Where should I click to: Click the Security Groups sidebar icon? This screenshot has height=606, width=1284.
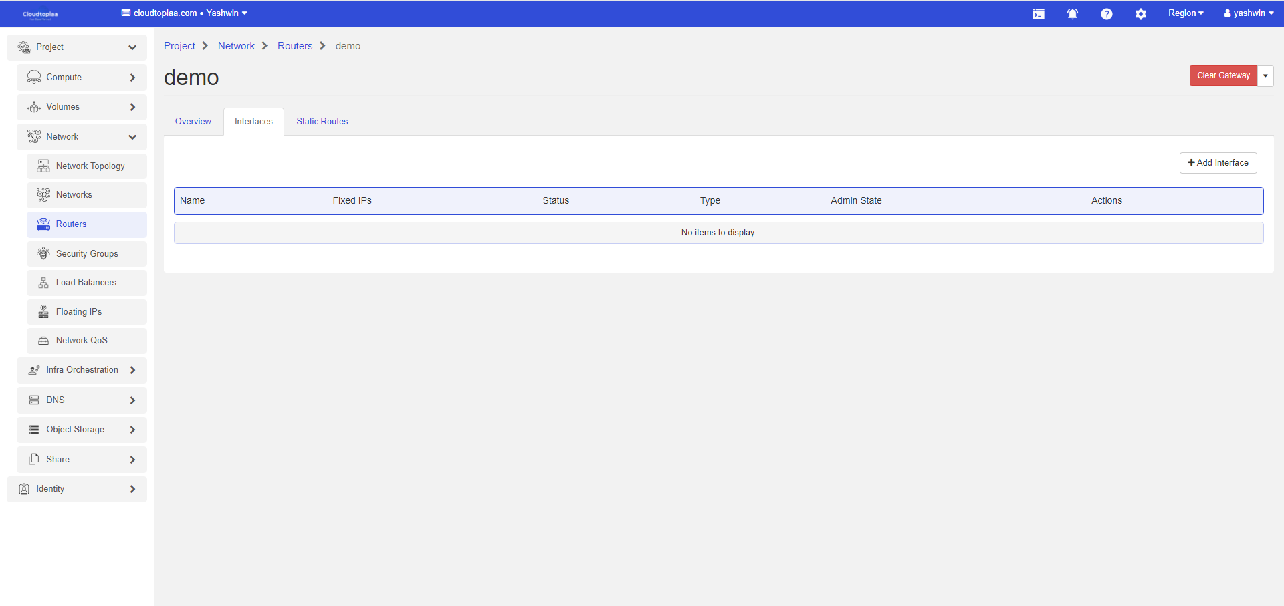[x=43, y=254]
